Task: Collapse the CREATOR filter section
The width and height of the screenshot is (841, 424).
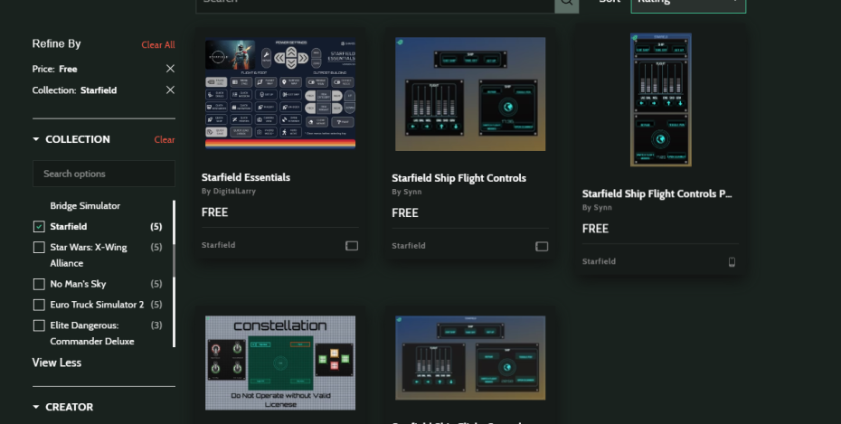Action: click(x=36, y=407)
